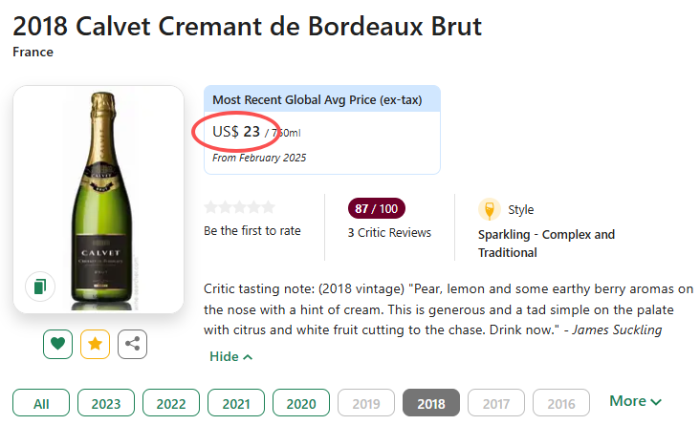Click the green copy icon on bottle image
Image resolution: width=700 pixels, height=425 pixels.
[x=40, y=286]
